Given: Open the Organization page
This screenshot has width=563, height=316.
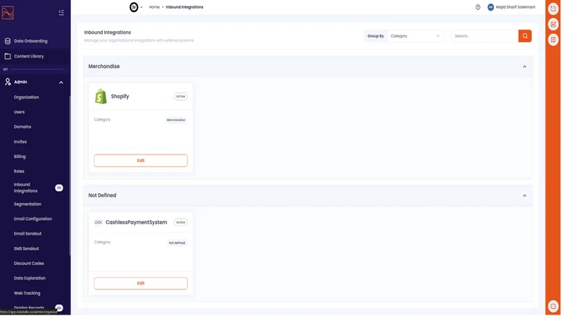Looking at the screenshot, I should point(26,98).
